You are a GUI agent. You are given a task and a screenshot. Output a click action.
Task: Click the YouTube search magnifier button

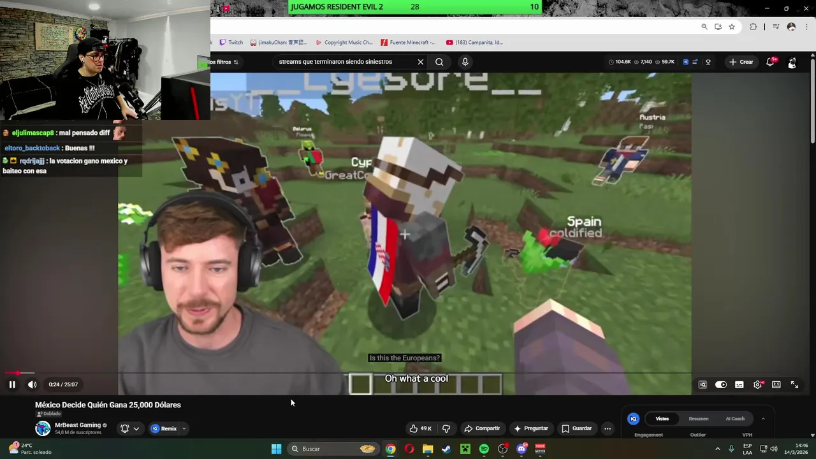point(439,62)
